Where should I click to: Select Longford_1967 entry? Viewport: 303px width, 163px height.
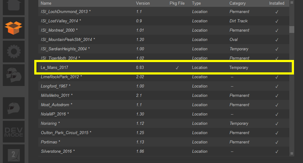pos(164,86)
